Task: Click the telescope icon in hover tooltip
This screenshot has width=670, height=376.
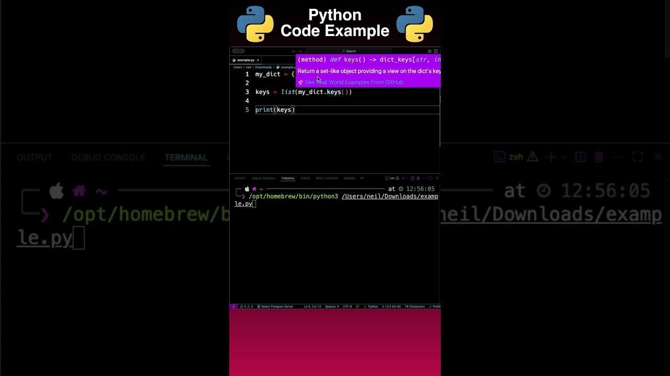Action: click(300, 82)
